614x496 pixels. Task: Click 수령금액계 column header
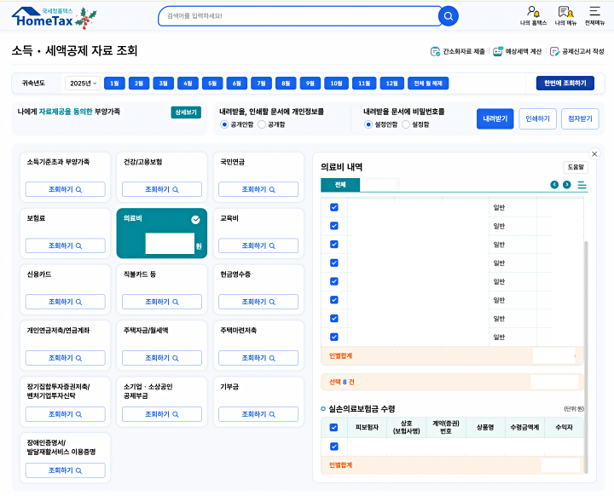(x=524, y=428)
